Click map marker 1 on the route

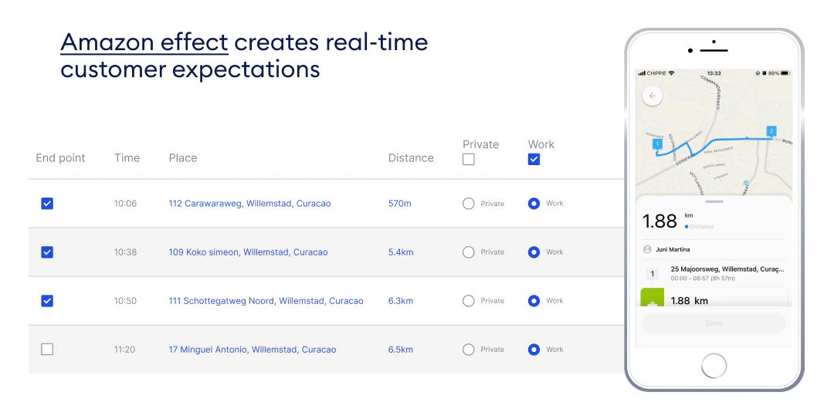click(x=657, y=144)
